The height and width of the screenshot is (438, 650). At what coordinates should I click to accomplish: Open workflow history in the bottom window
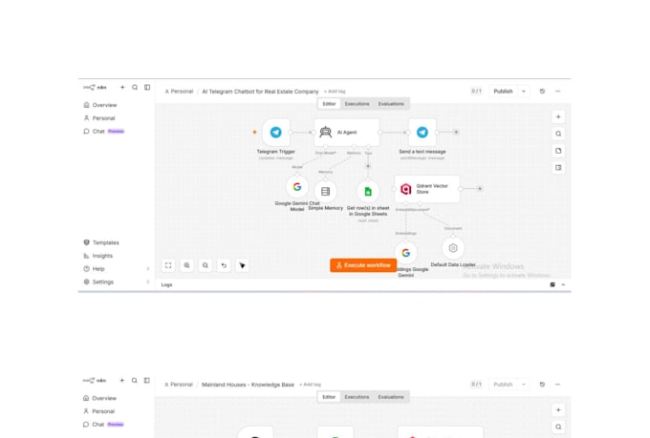pos(542,385)
